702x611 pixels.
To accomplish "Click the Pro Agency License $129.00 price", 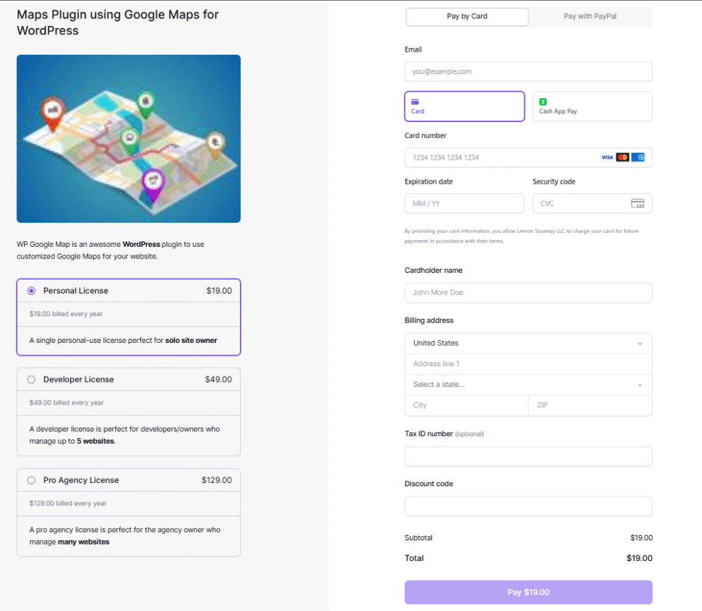I will (217, 480).
